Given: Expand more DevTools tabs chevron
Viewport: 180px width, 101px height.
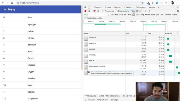Looking at the screenshot, I should (x=159, y=7).
